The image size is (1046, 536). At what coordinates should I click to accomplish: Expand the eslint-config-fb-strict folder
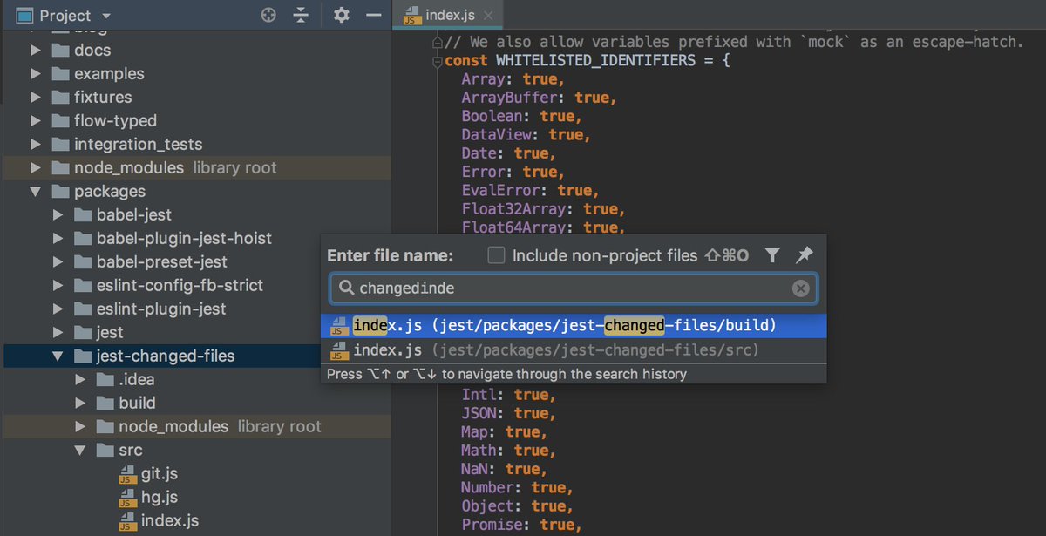(58, 286)
